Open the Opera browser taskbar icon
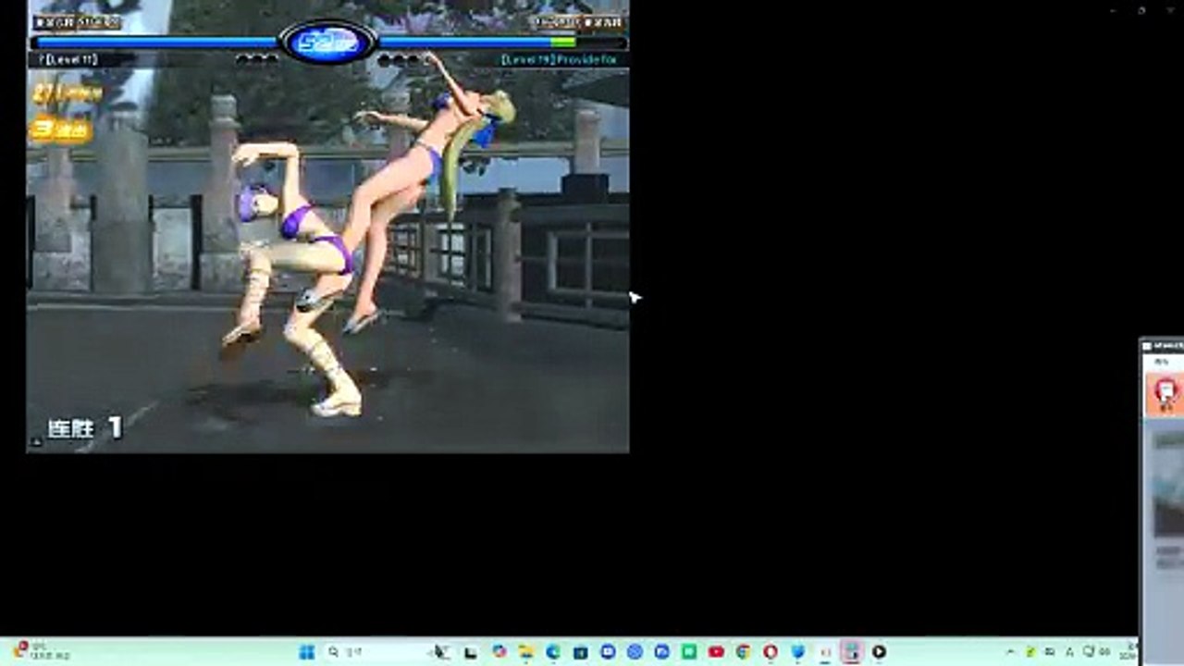This screenshot has height=666, width=1184. [x=770, y=652]
